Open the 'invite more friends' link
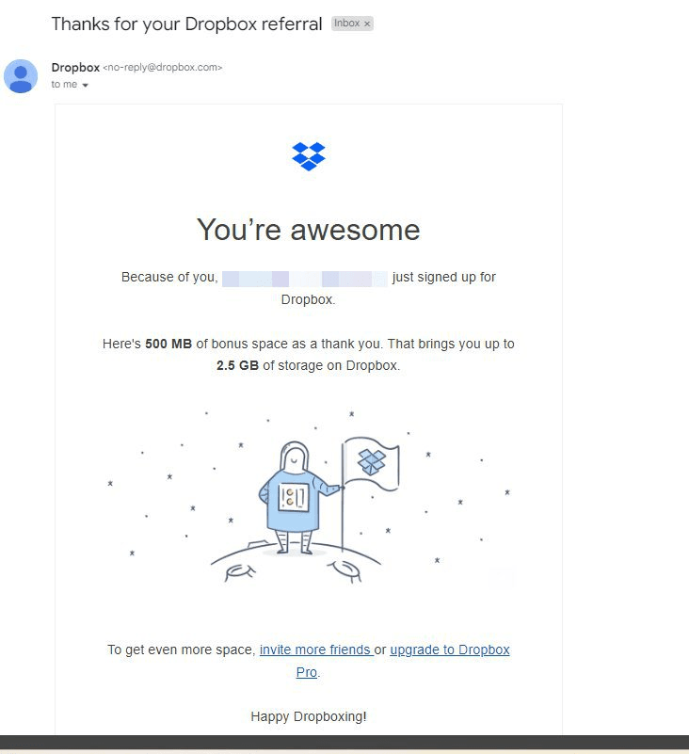This screenshot has width=689, height=754. (315, 650)
